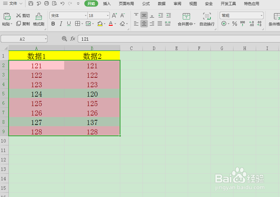
Task: Click the select-all corner button
Action: (x=4, y=48)
